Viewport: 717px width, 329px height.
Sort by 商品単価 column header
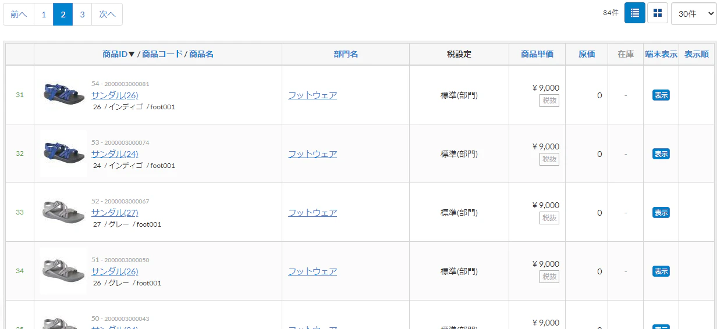point(537,54)
